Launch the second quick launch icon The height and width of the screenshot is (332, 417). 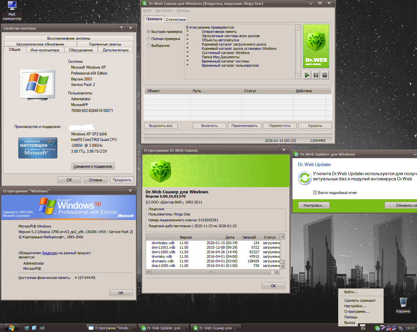(34, 328)
